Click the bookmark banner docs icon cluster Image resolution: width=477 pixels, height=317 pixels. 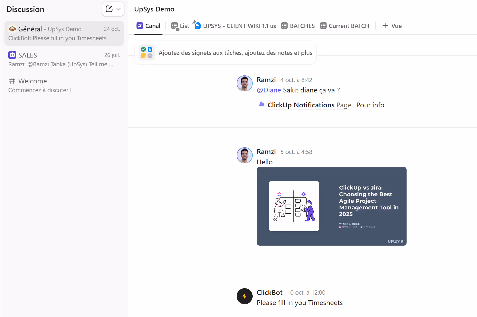coord(146,52)
